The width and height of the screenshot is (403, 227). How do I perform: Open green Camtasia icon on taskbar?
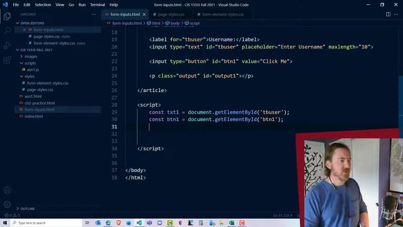click(170, 223)
